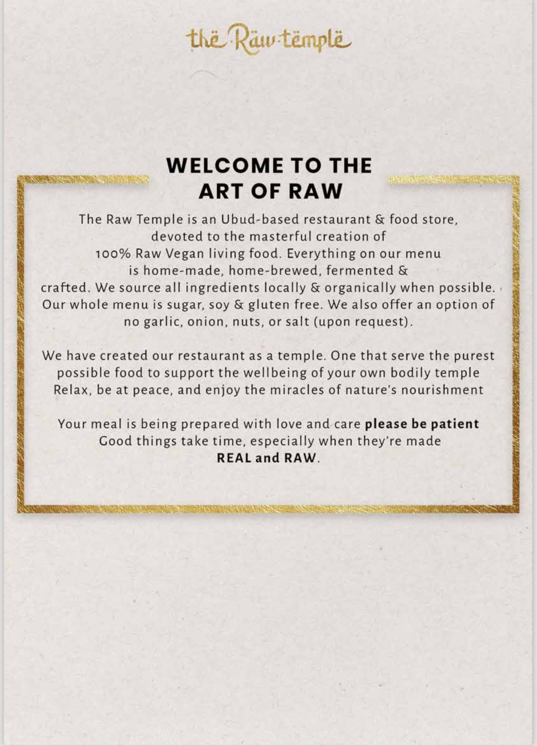The height and width of the screenshot is (746, 537).
Task: Click "devoted to the masterful creation of" line
Action: tap(268, 236)
